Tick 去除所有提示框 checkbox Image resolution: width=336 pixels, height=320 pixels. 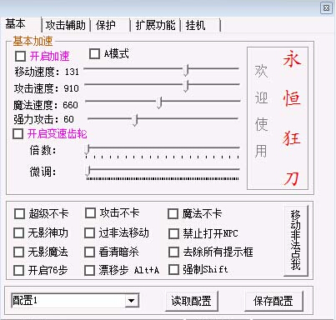point(173,252)
